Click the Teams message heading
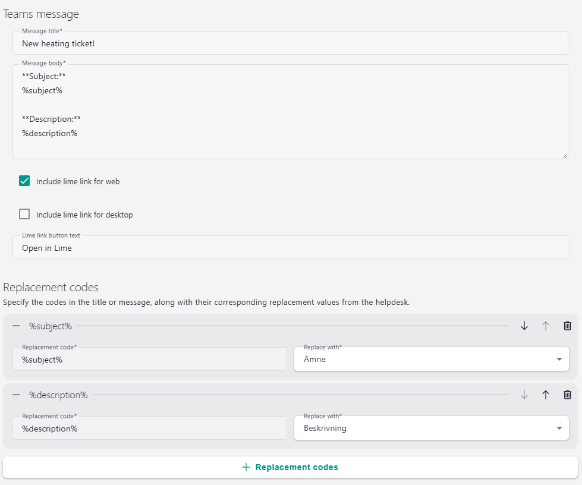582x485 pixels. point(41,14)
